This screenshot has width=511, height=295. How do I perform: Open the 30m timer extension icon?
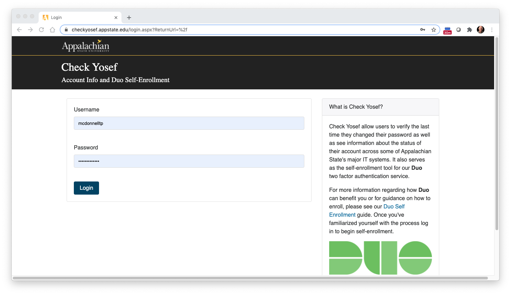tap(448, 30)
